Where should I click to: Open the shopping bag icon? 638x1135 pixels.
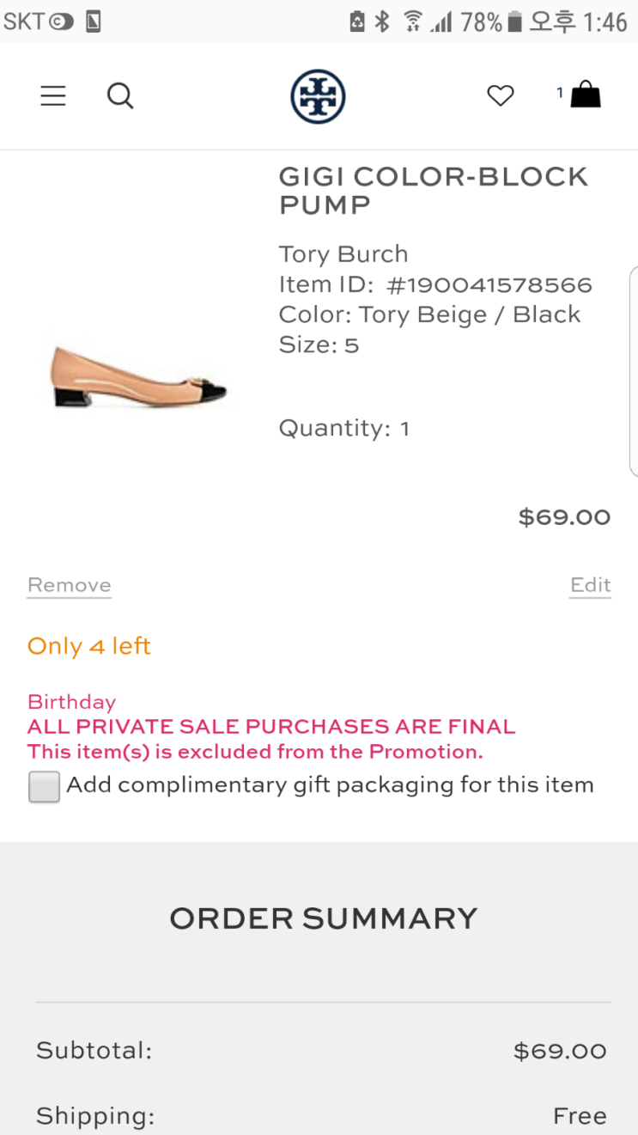[x=585, y=95]
